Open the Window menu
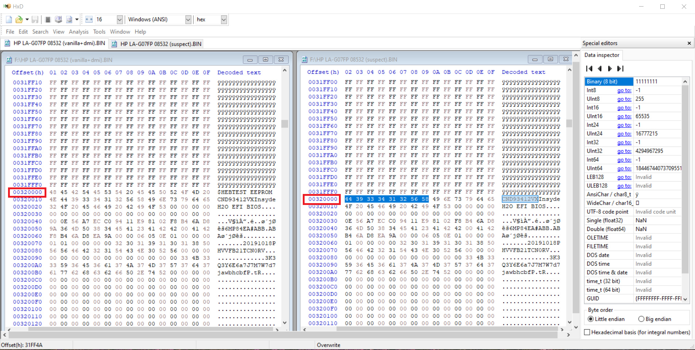 pyautogui.click(x=120, y=32)
